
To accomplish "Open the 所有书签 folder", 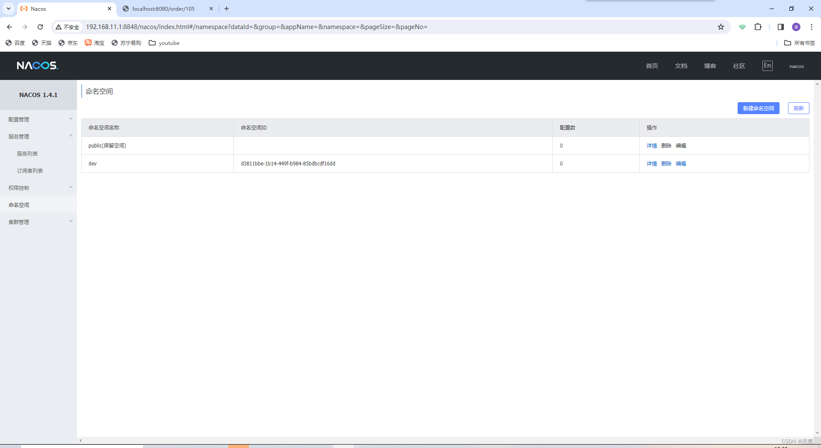I will point(799,43).
